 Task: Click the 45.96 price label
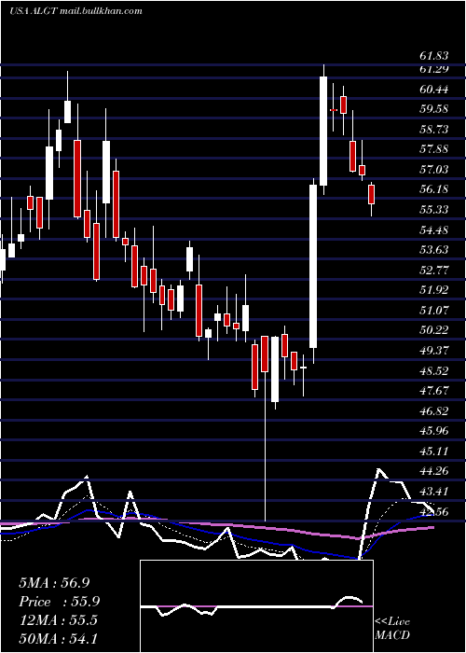(x=434, y=431)
